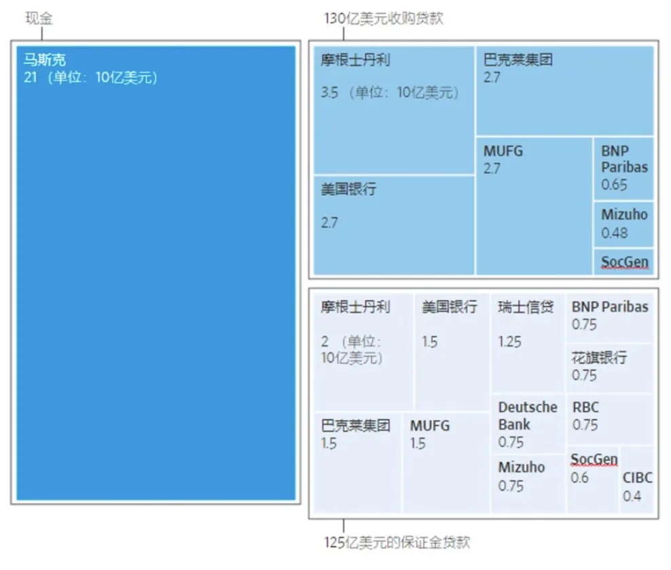Viewport: 671px width, 570px height.
Task: Select 摩根士丹利 2 block in margin loan
Action: (x=363, y=351)
